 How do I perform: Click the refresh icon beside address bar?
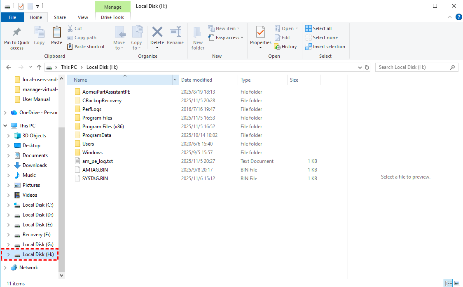[367, 67]
